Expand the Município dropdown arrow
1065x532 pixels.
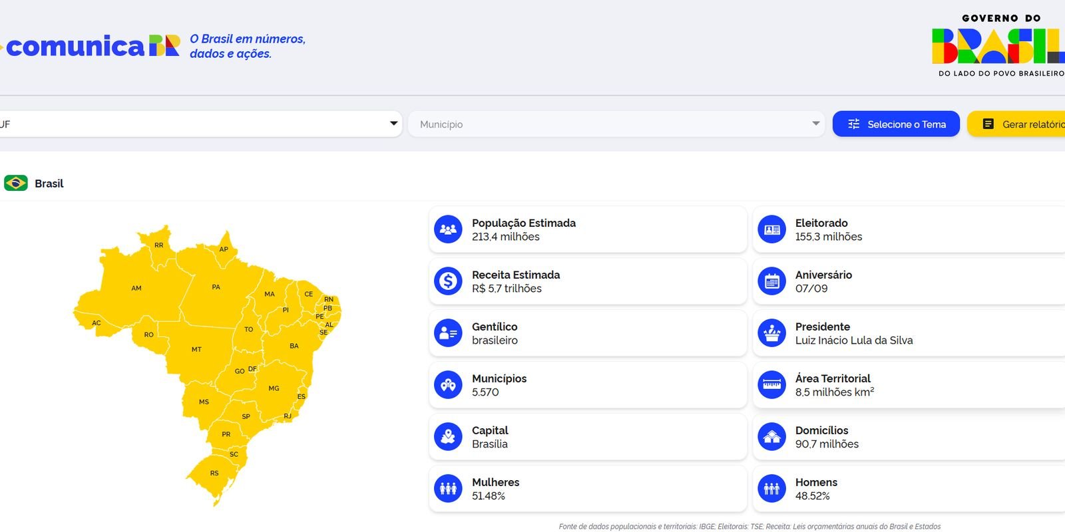[x=815, y=124]
